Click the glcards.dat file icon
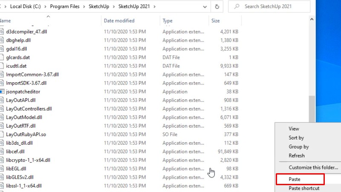The width and height of the screenshot is (341, 192). click(2, 58)
